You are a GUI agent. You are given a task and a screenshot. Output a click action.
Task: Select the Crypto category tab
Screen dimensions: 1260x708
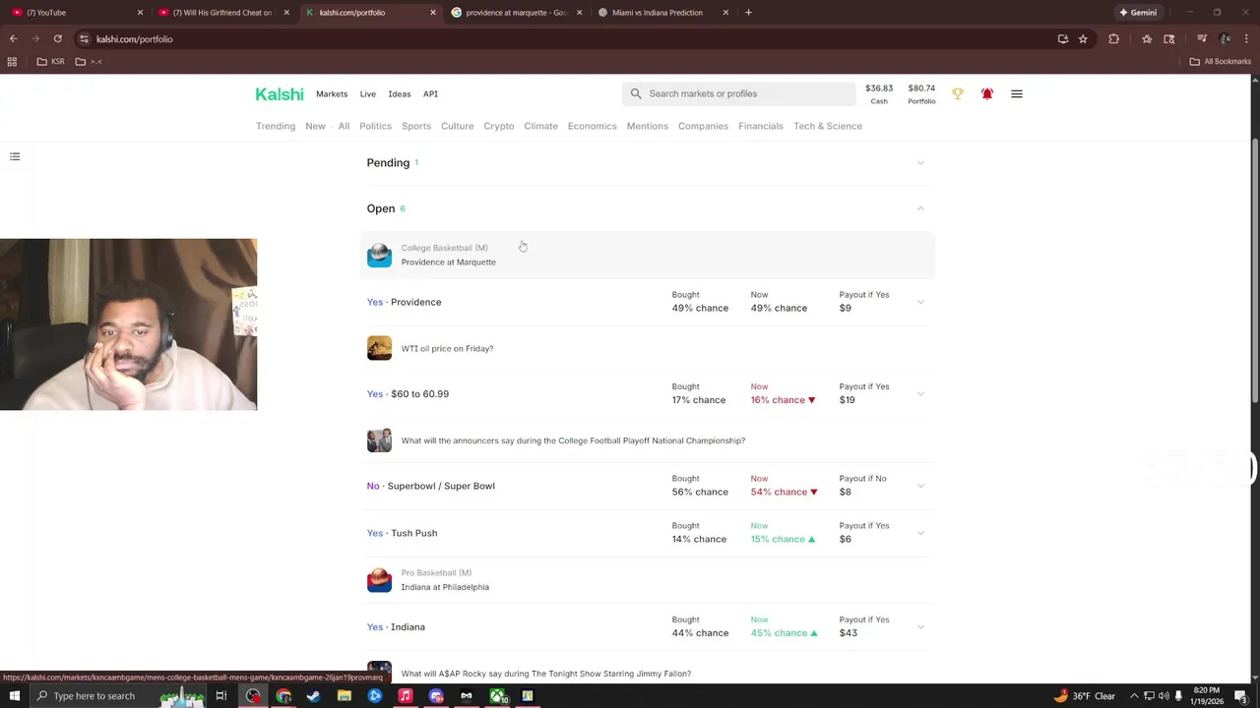click(x=499, y=126)
